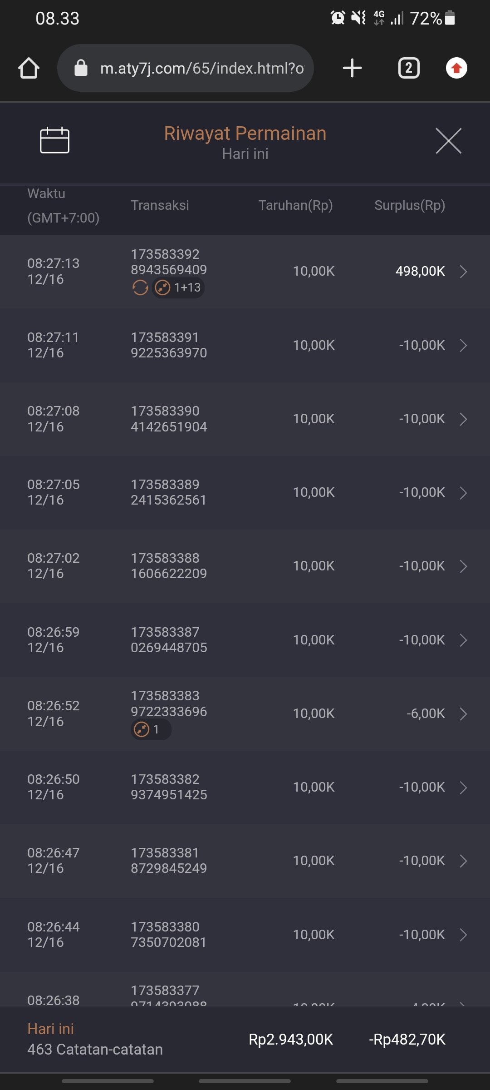Close the Riwayat Permainan panel

click(x=448, y=141)
